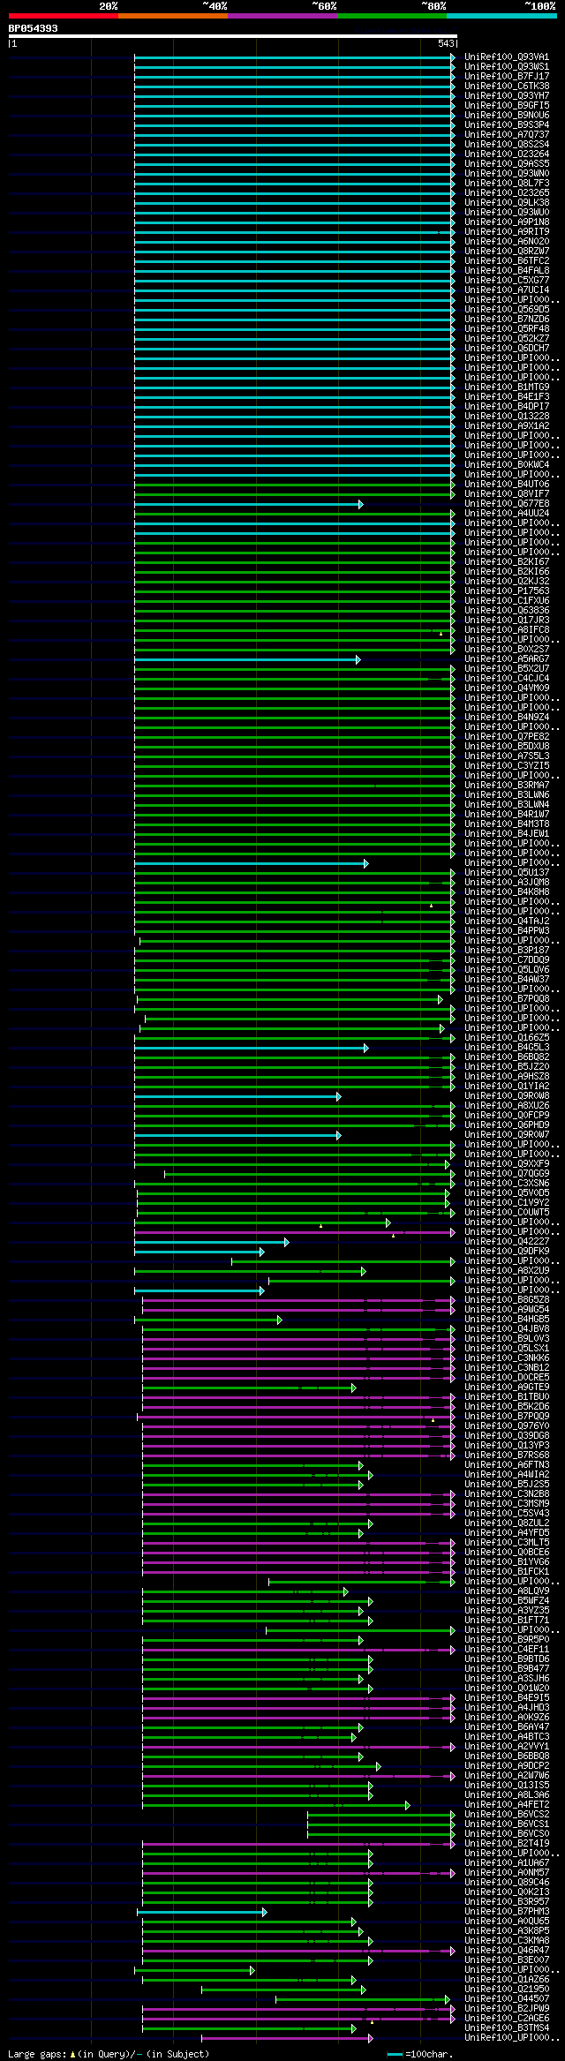Select the UniRef100_B4HGB5 label

point(507,1319)
